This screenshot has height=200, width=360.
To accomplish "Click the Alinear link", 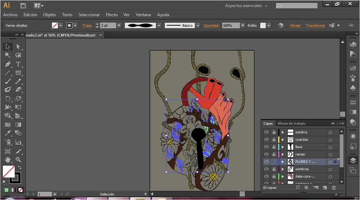I will pos(295,26).
